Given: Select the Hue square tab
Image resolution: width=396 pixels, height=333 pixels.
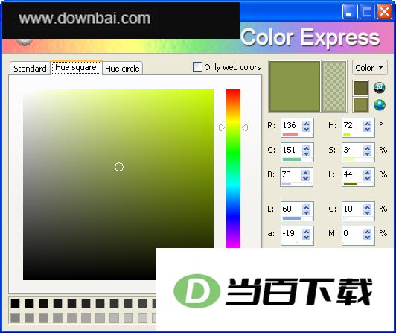Looking at the screenshot, I should tap(76, 67).
